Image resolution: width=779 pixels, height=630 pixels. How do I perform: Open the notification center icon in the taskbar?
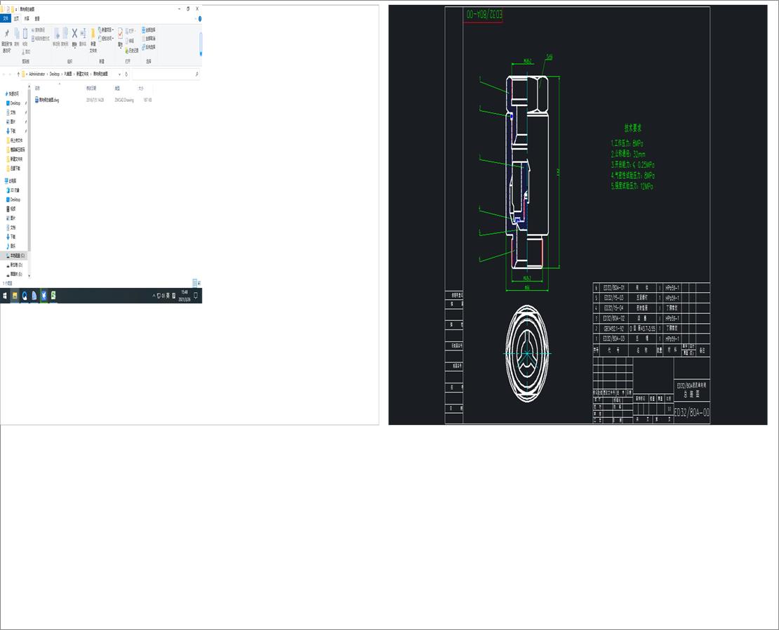point(196,296)
